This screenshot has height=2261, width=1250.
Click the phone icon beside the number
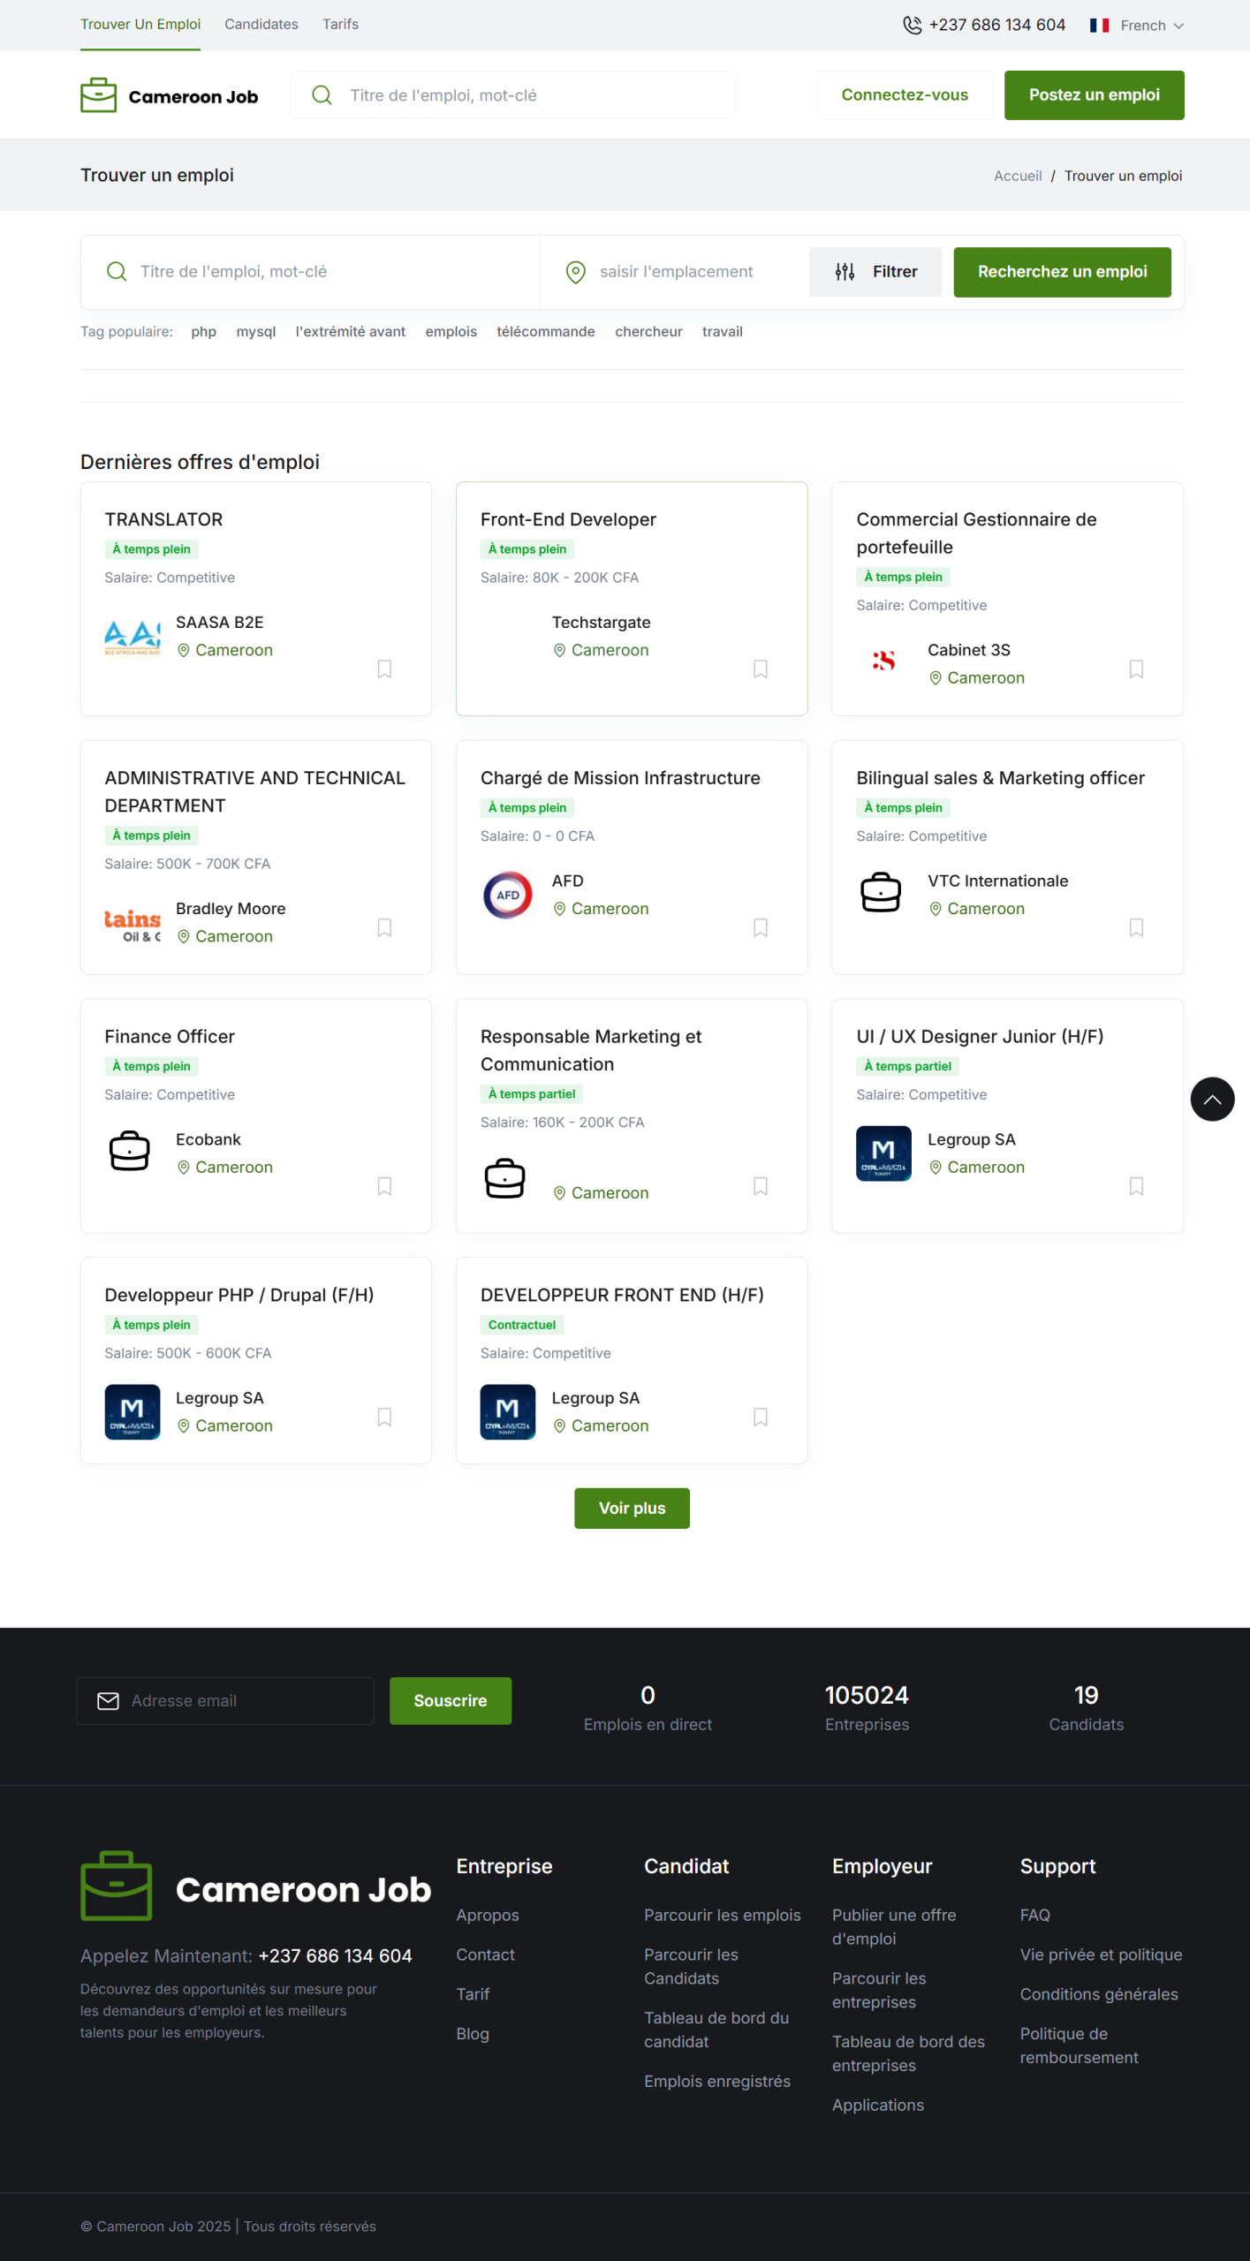click(912, 25)
